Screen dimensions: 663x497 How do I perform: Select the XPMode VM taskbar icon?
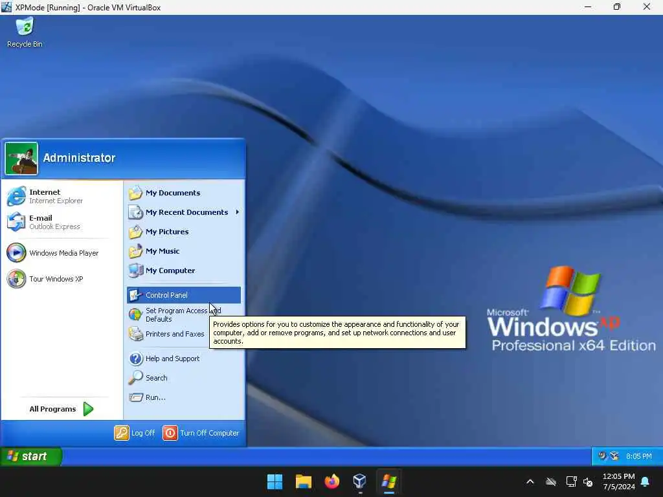click(388, 481)
